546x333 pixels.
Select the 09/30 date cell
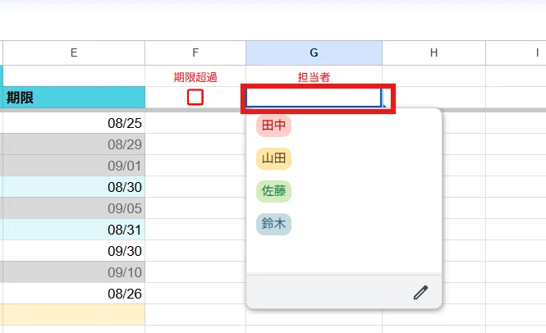click(x=74, y=251)
